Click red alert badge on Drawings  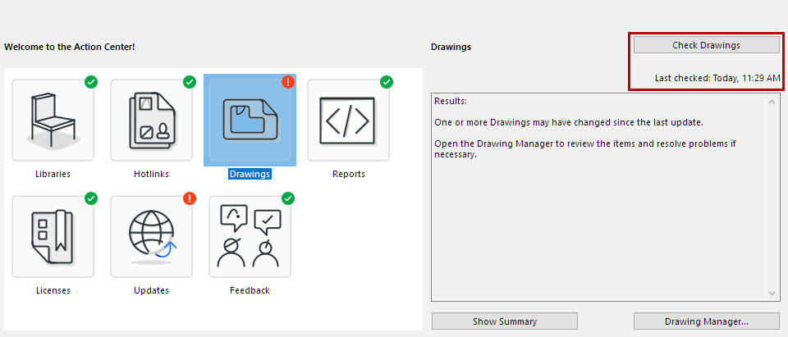tap(288, 82)
